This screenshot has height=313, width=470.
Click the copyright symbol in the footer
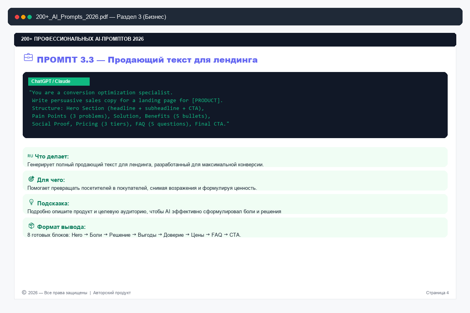[24, 292]
